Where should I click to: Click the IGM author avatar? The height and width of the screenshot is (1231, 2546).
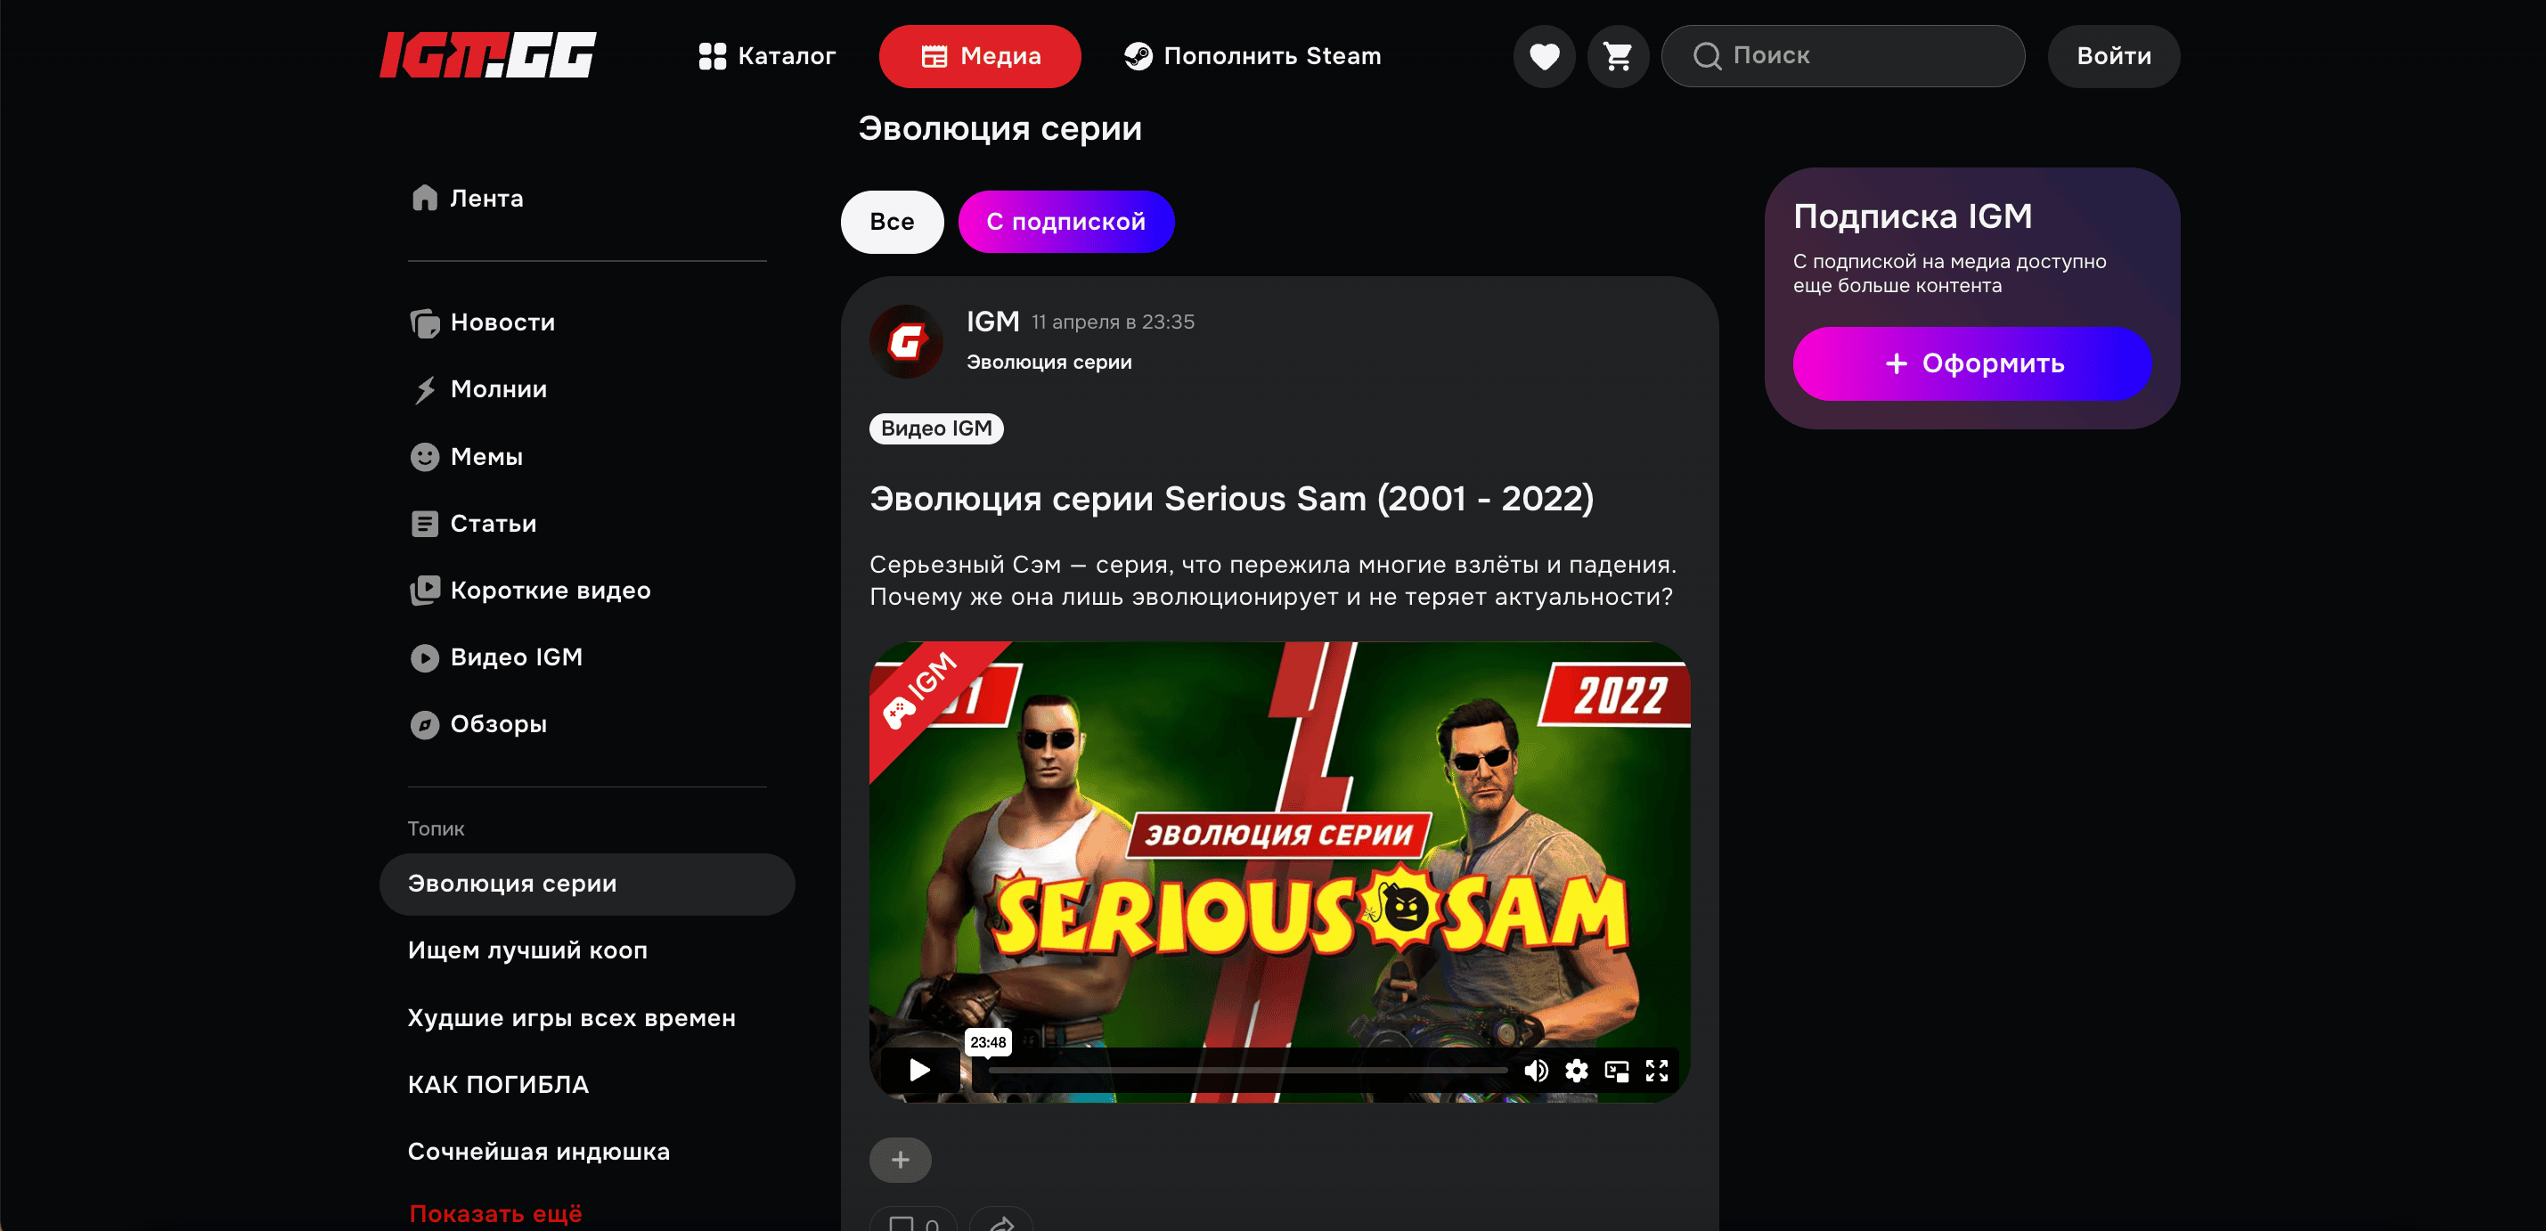(x=905, y=342)
